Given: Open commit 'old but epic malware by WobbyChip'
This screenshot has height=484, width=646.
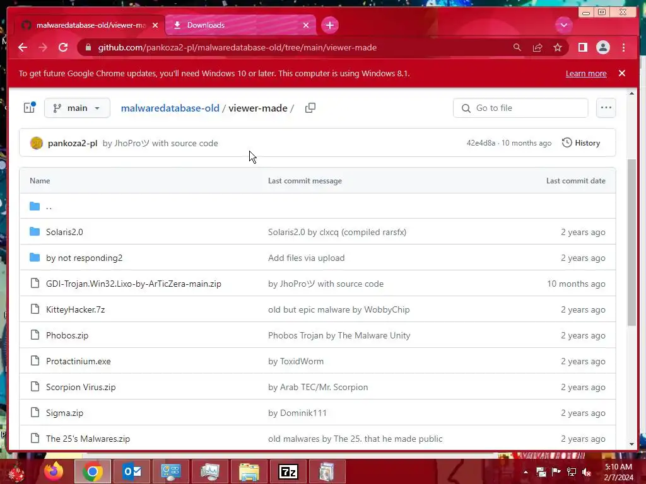Looking at the screenshot, I should (x=339, y=309).
